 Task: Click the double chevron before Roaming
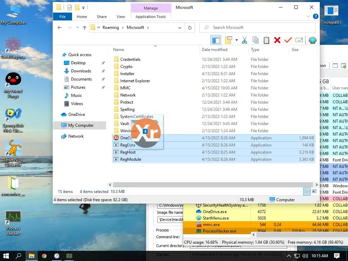(99, 28)
